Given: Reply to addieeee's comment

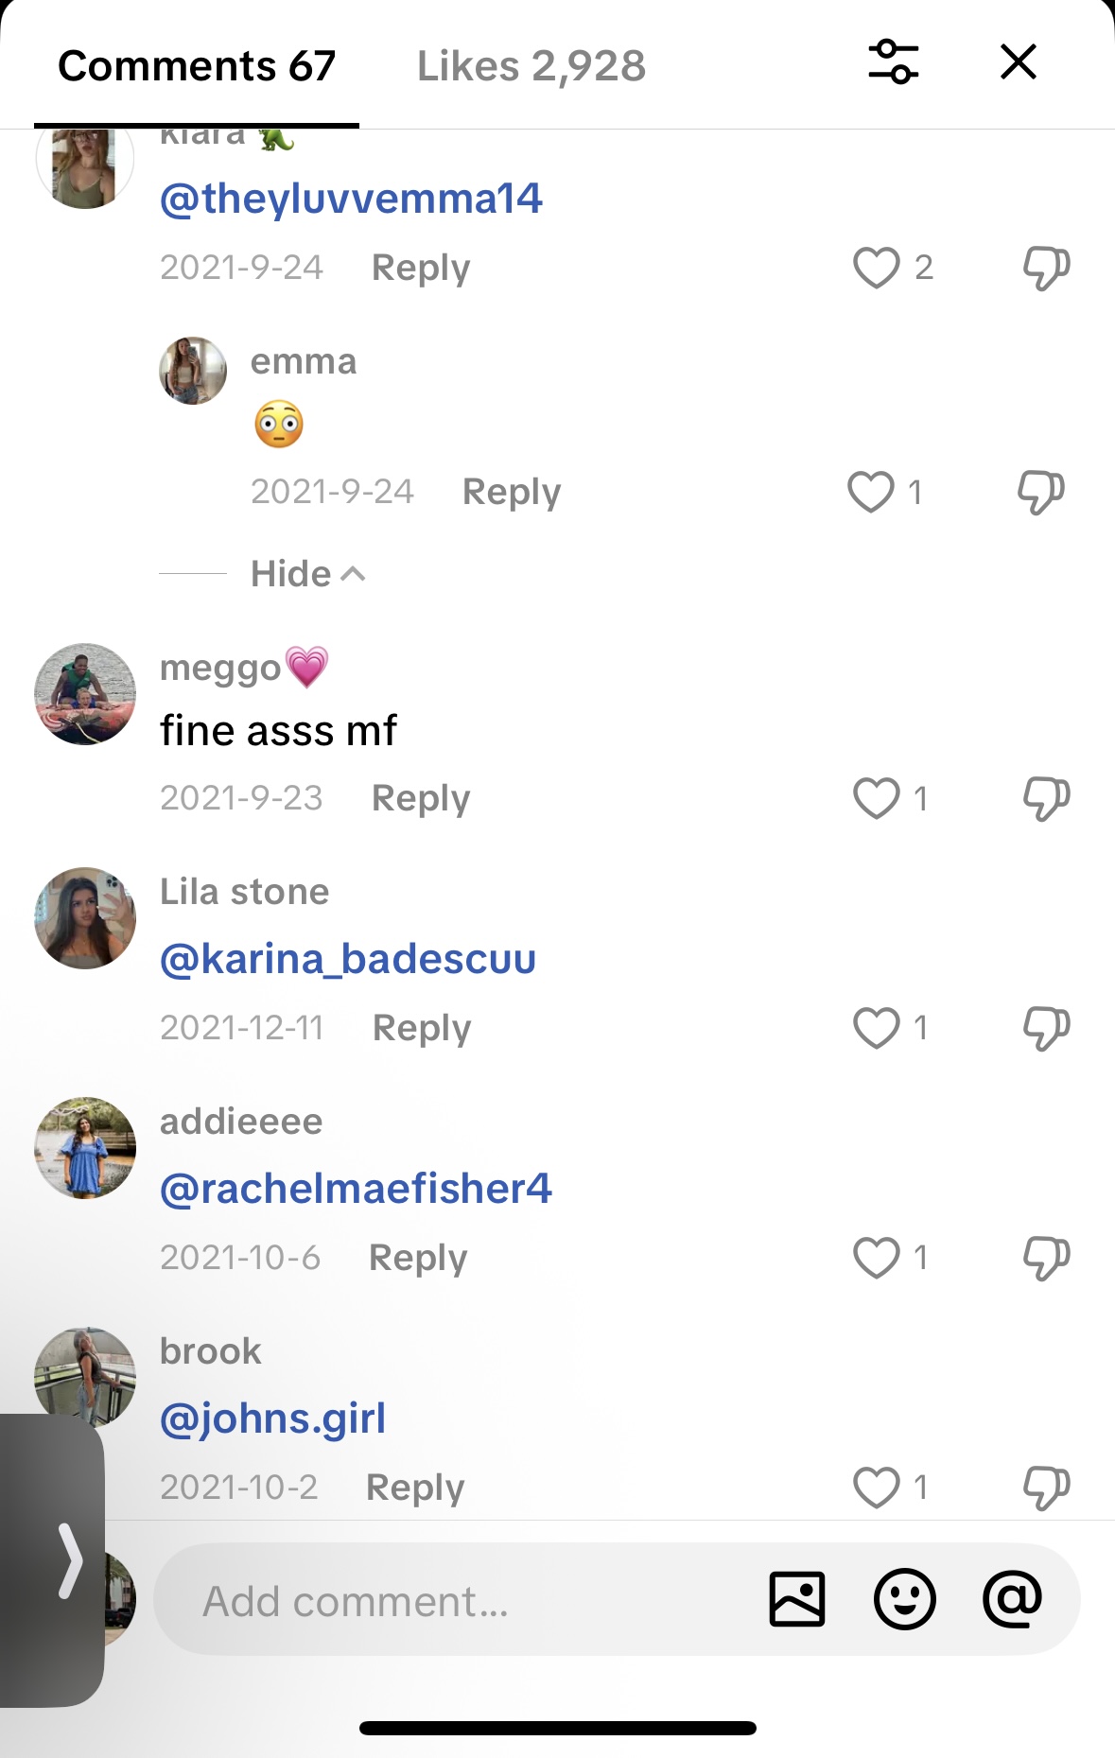Looking at the screenshot, I should tap(418, 1258).
